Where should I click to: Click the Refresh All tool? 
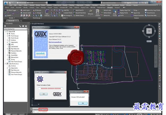click(x=105, y=15)
